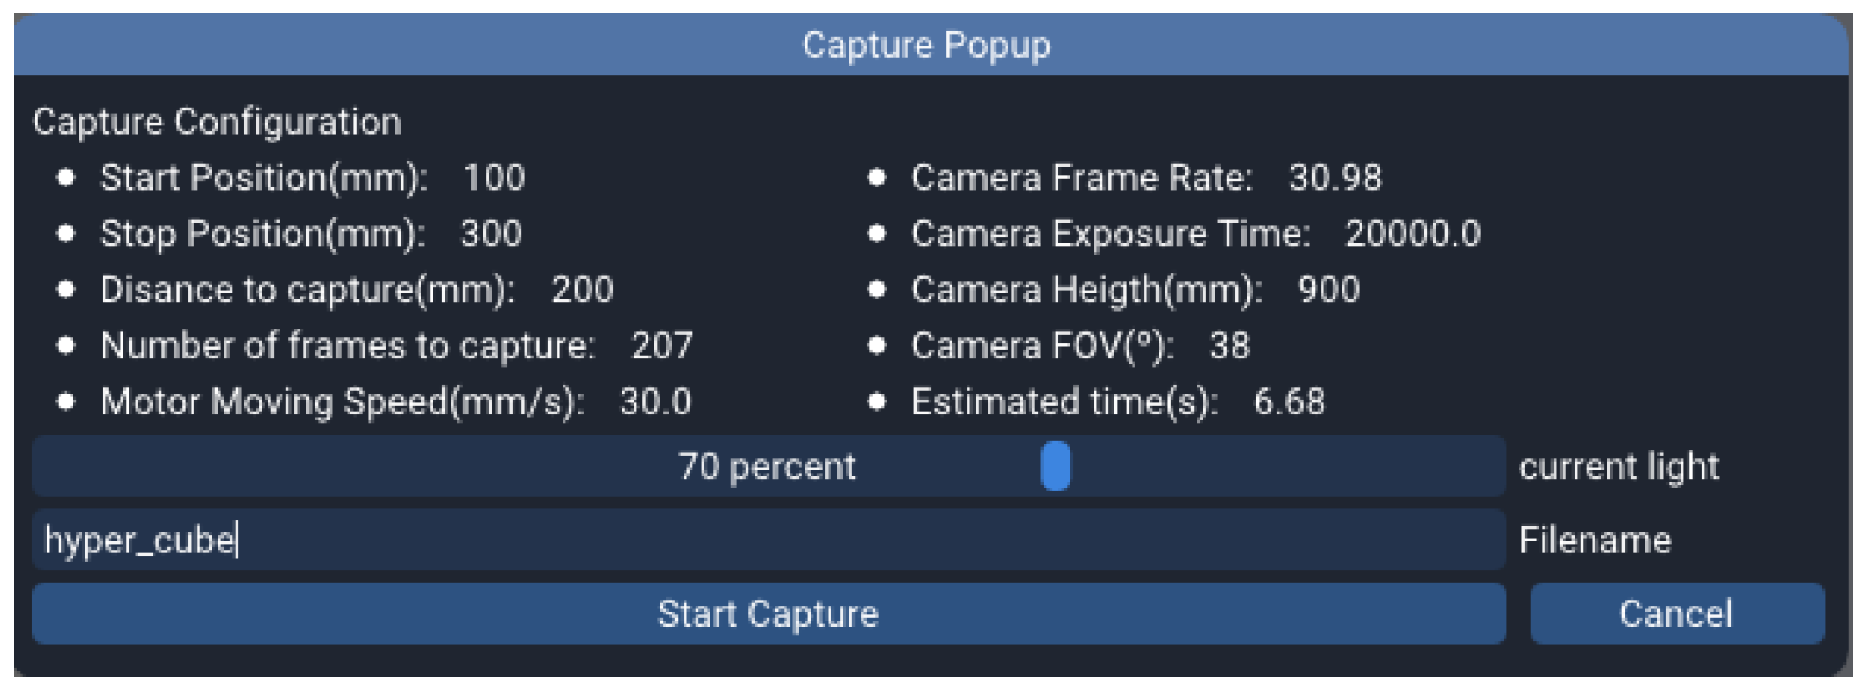Focus the hyper_cube filename input field
The width and height of the screenshot is (1869, 693).
tap(767, 540)
